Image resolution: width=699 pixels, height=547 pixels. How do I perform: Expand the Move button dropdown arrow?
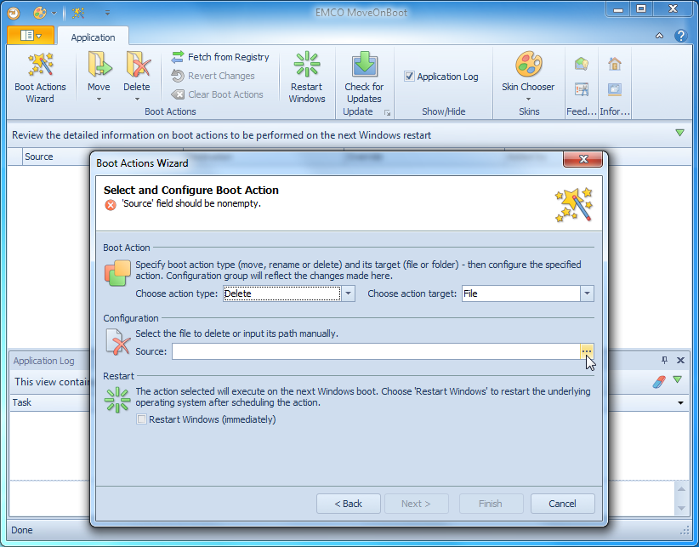pyautogui.click(x=99, y=99)
